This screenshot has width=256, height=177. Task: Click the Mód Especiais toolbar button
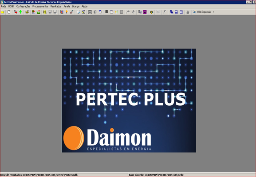click(202, 12)
